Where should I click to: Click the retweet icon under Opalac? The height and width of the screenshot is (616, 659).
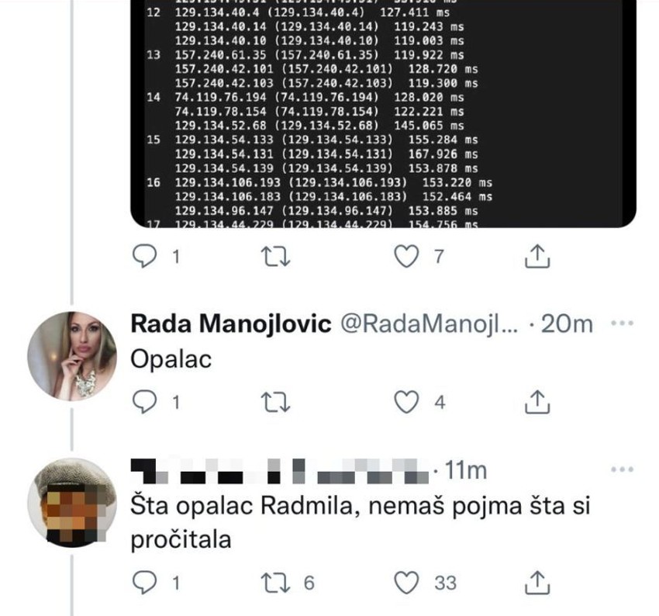point(278,403)
